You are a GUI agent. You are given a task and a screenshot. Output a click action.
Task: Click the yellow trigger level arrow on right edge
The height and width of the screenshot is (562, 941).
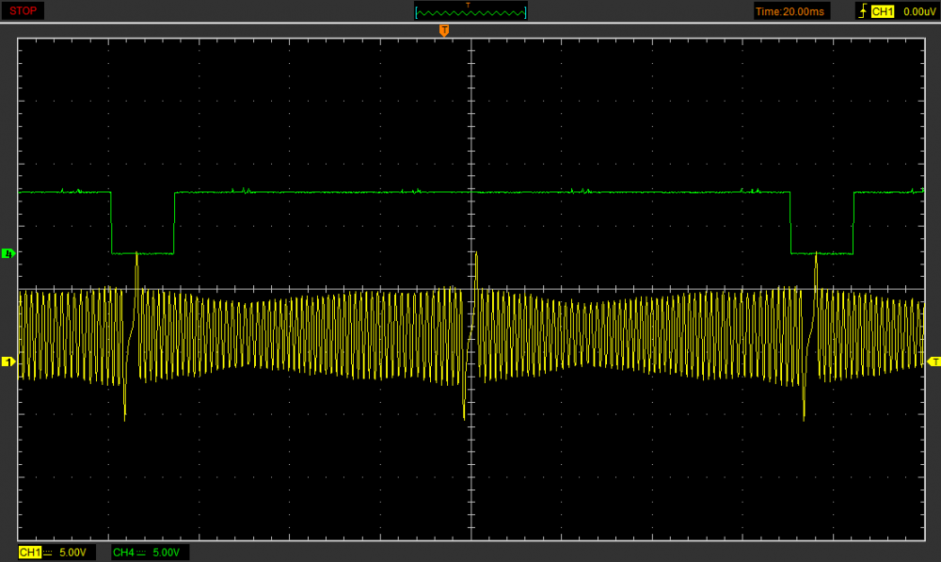point(933,361)
